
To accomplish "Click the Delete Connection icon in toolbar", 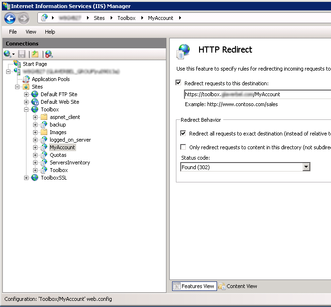I will (x=48, y=54).
